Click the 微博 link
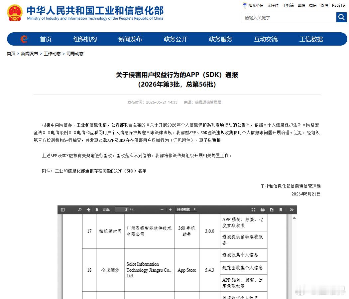This screenshot has height=299, width=349. point(324,5)
